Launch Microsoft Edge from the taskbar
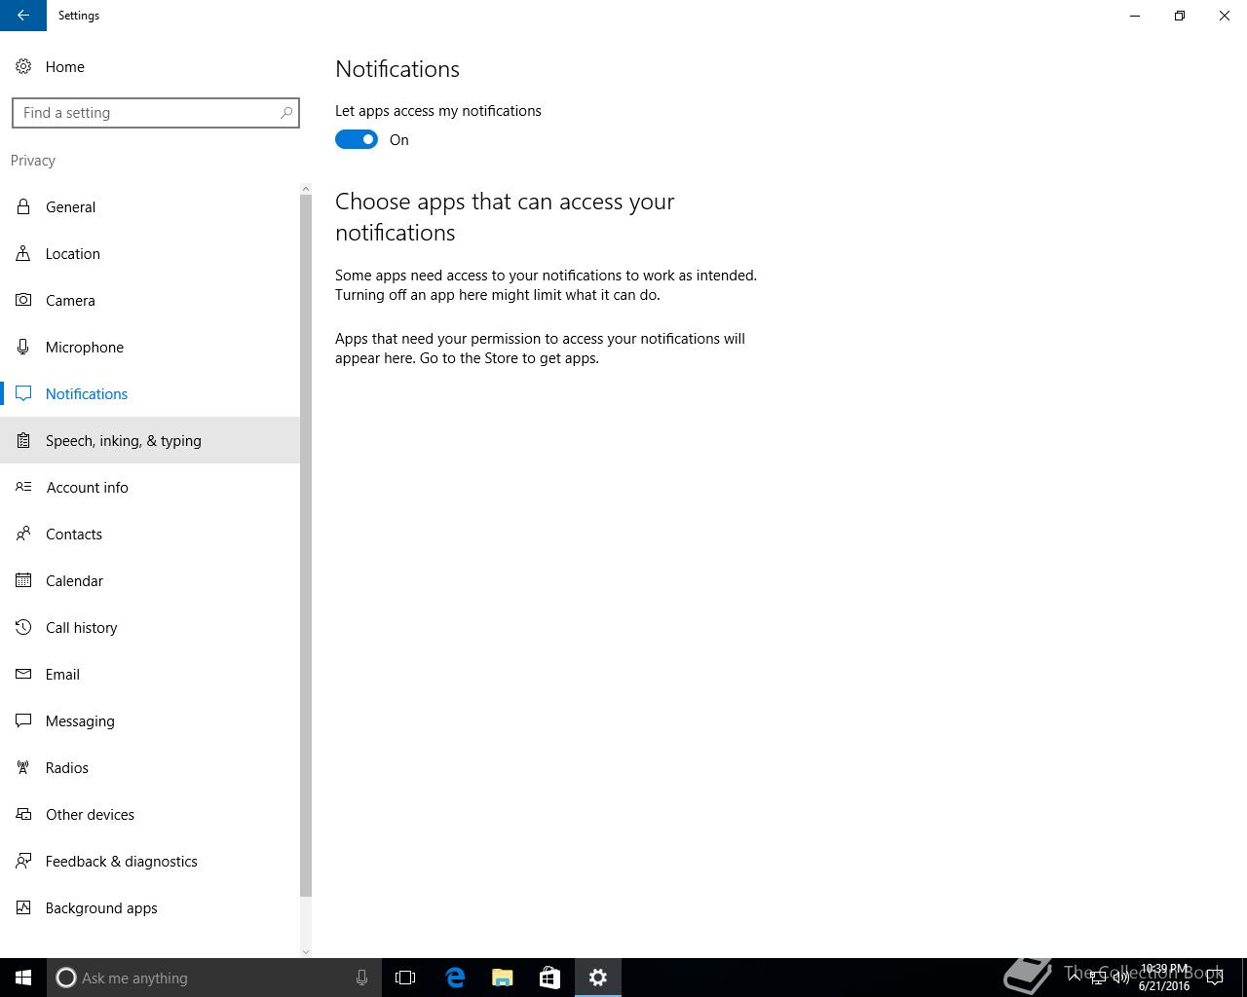1247x997 pixels. coord(455,978)
